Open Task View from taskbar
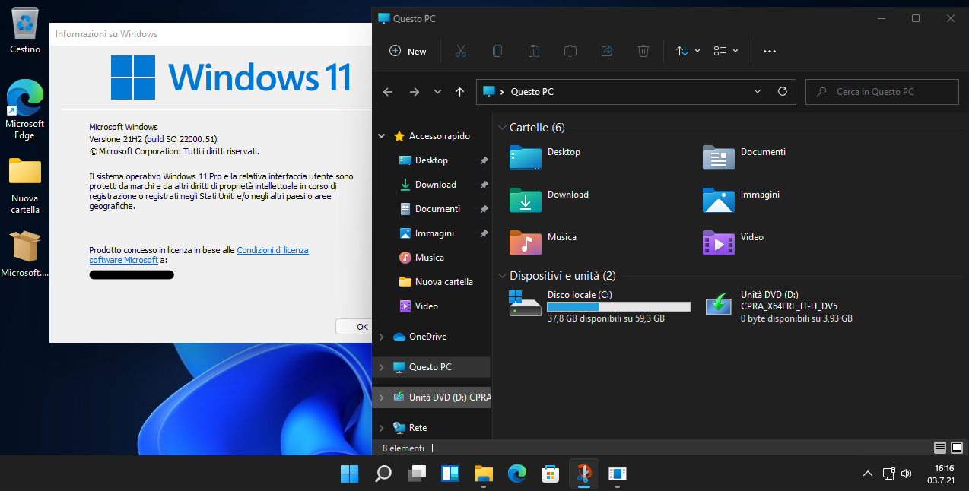 pyautogui.click(x=417, y=474)
